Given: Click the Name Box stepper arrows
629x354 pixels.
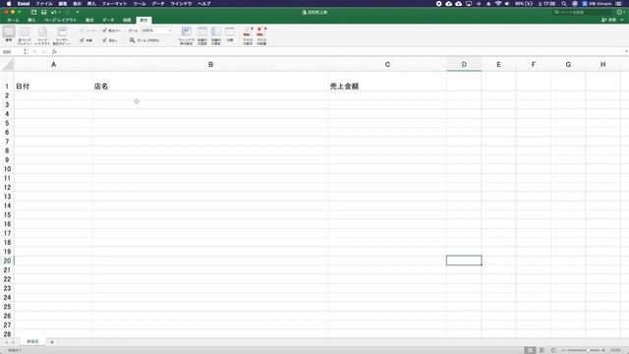Looking at the screenshot, I should (25, 52).
